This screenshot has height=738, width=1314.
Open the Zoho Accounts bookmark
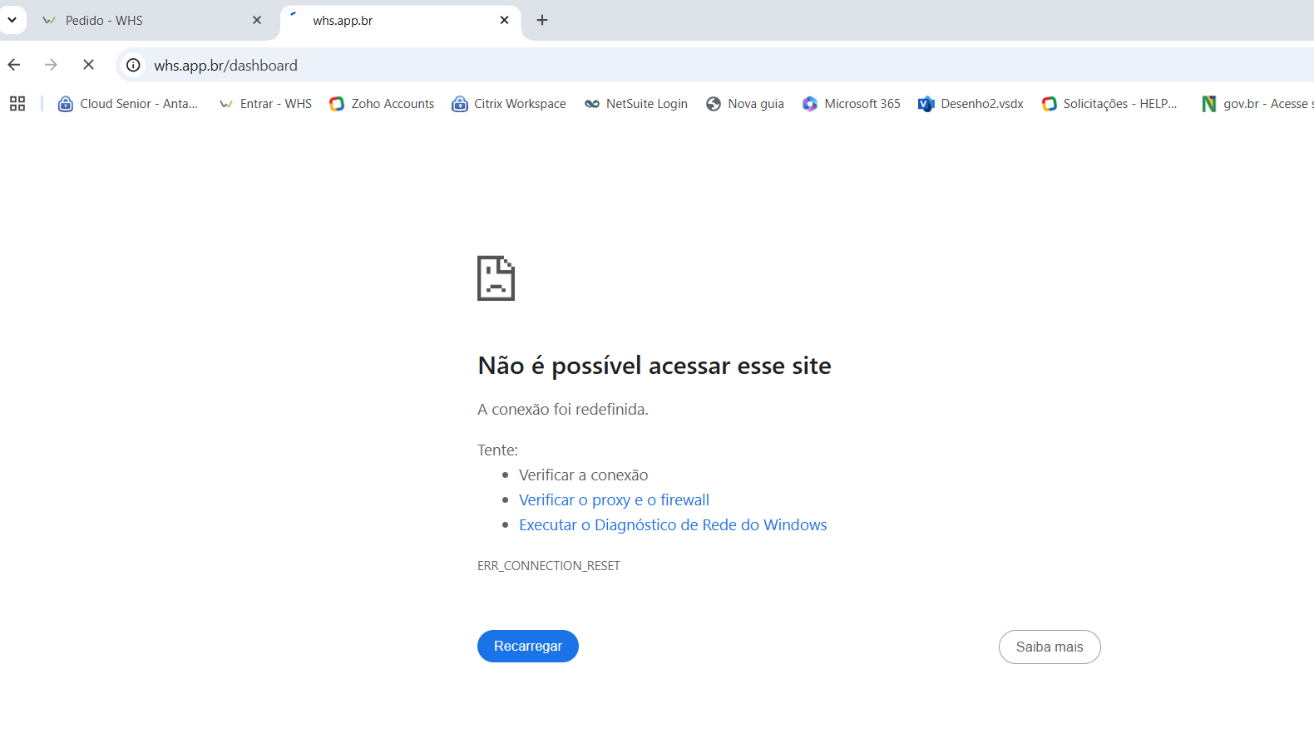[382, 104]
